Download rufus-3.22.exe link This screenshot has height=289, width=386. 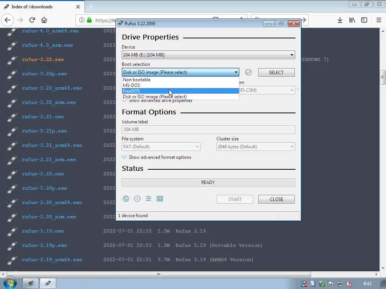43,59
